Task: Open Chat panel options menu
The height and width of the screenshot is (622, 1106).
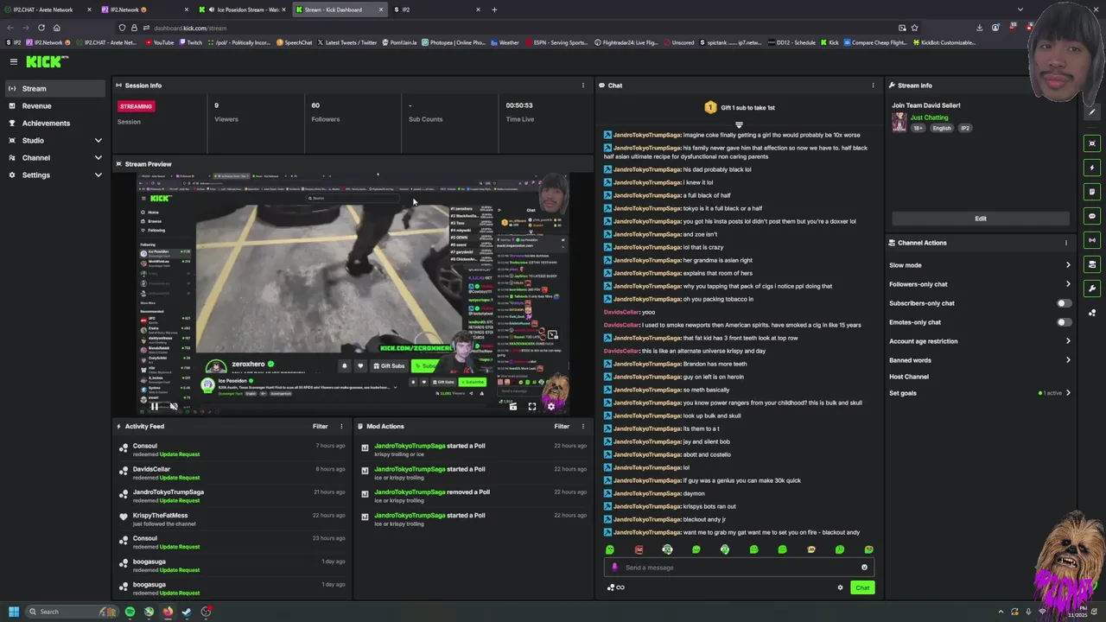Action: pos(873,86)
